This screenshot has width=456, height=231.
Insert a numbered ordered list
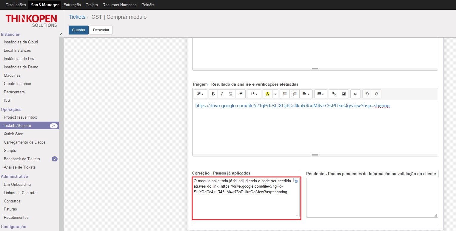point(294,94)
